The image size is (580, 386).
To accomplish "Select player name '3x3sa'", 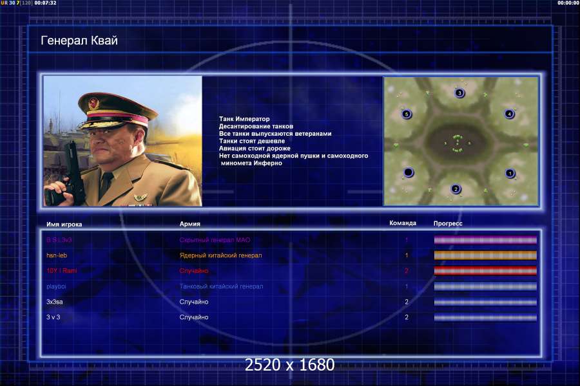I will pyautogui.click(x=54, y=302).
